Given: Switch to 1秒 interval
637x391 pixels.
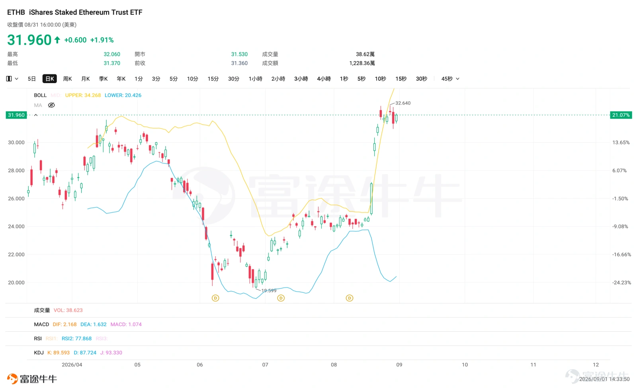Looking at the screenshot, I should click(x=344, y=79).
